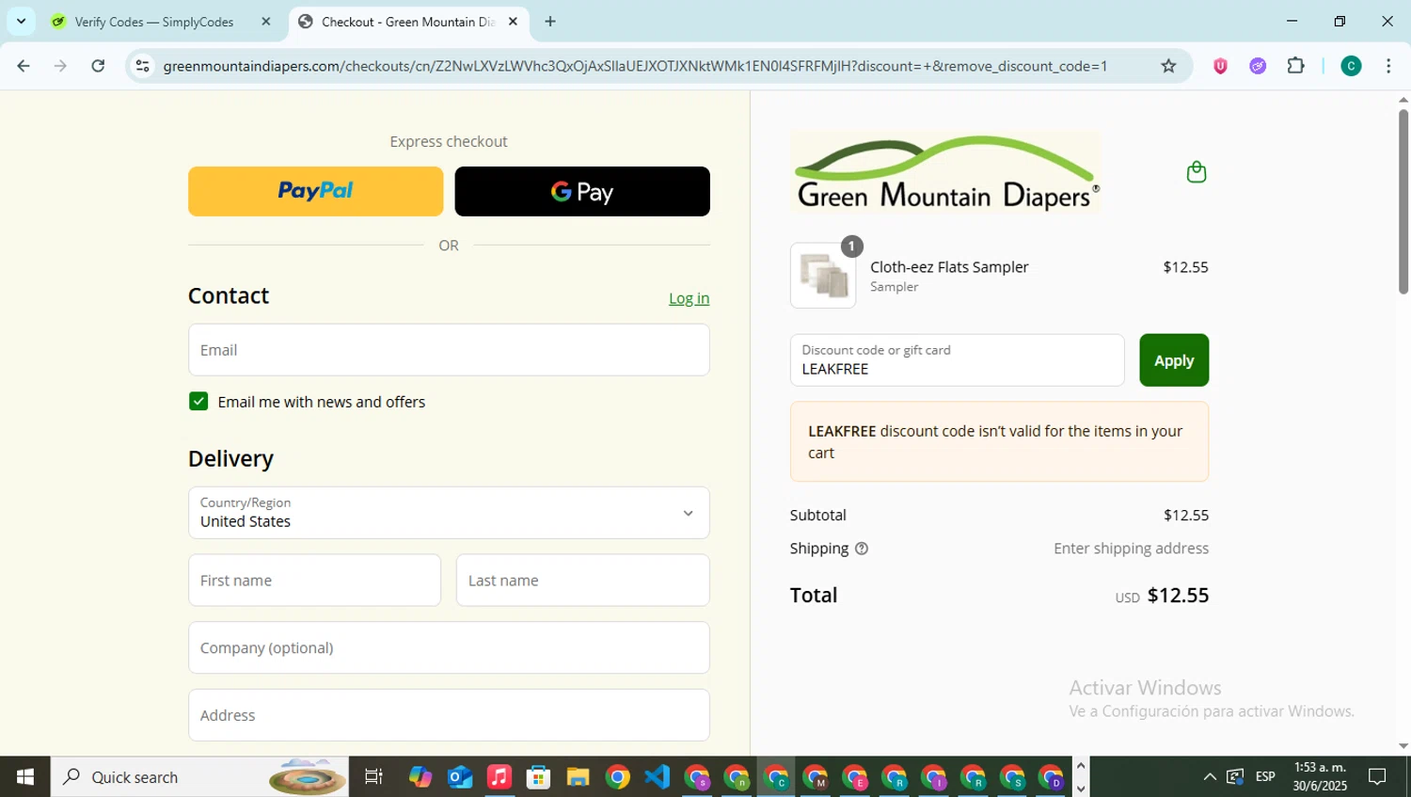Focus the Company (optional) field

point(449,647)
